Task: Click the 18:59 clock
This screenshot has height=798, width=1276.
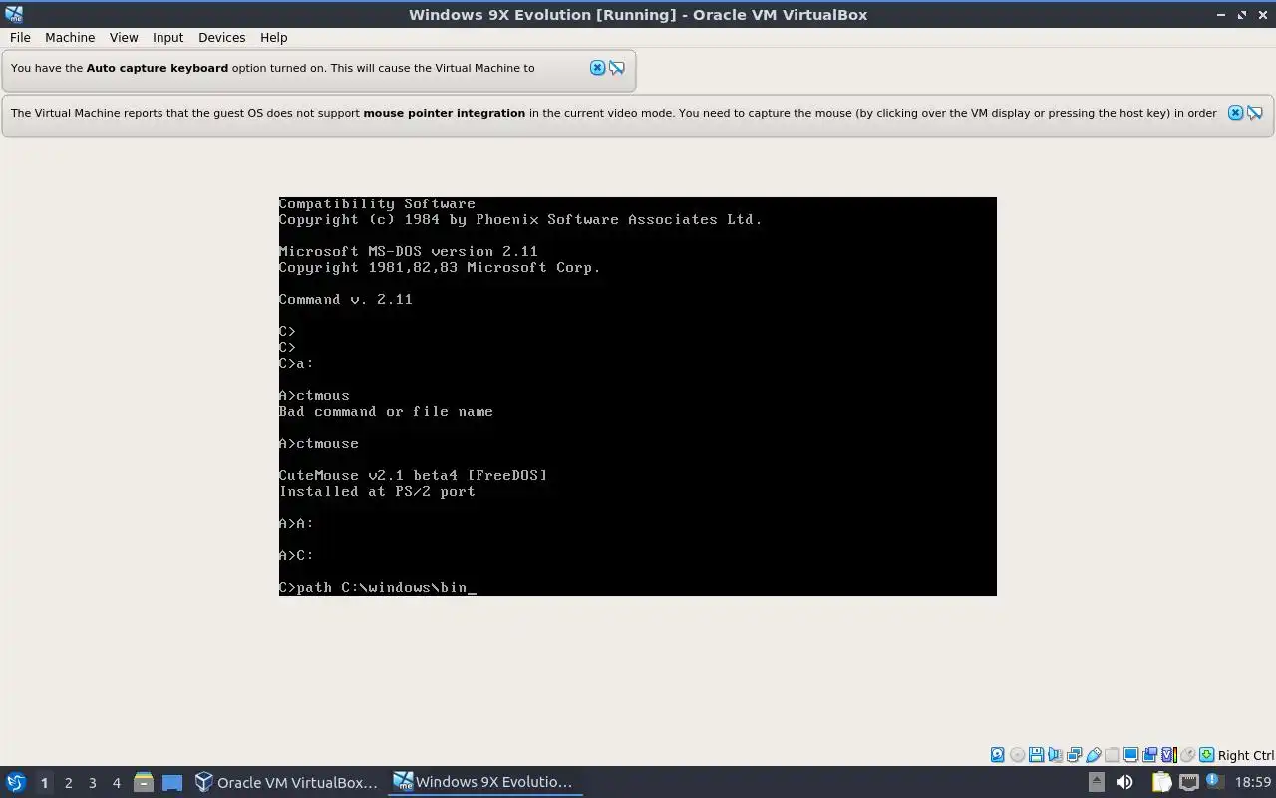Action: click(1253, 782)
